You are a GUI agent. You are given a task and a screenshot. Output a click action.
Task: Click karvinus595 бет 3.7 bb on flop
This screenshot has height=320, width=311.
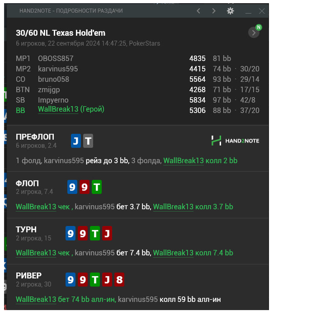point(113,207)
